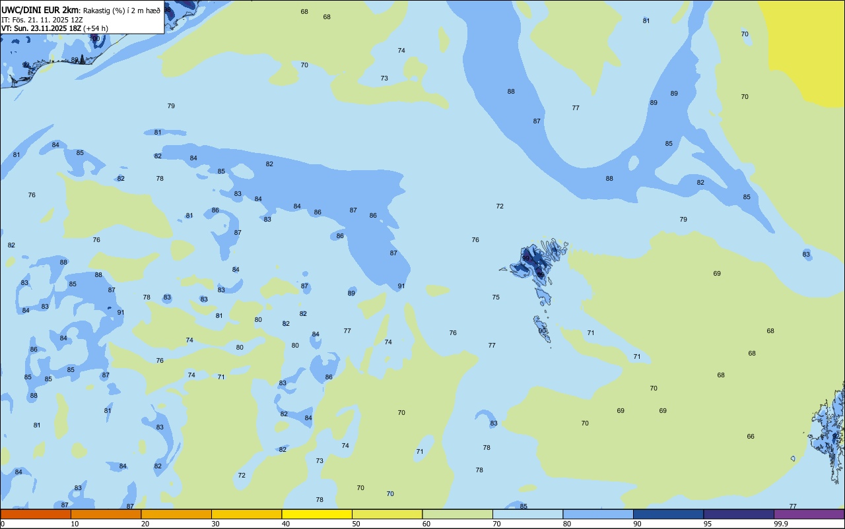845x529 pixels.
Task: Click the 90–95 dark blue legend swatch
Action: (x=668, y=514)
